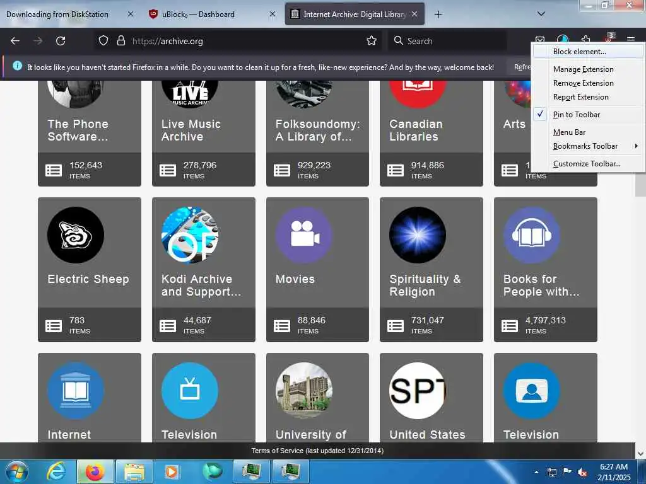The image size is (646, 484).
Task: Open the University building thumbnail
Action: click(x=304, y=391)
